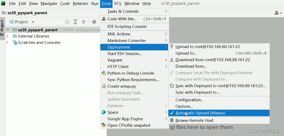Open the Markdown Converter submenu
Image resolution: width=284 pixels, height=136 pixels.
(135, 41)
